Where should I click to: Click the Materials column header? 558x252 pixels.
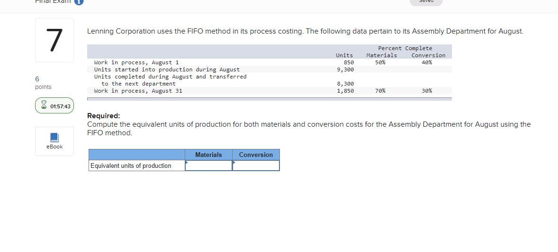(208, 155)
